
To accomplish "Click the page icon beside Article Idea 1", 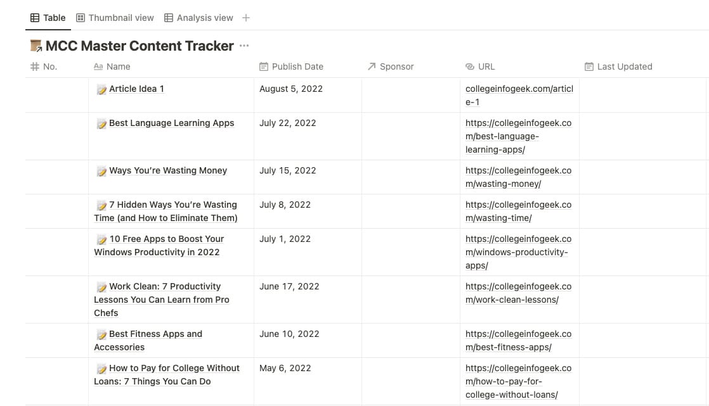I will point(101,89).
